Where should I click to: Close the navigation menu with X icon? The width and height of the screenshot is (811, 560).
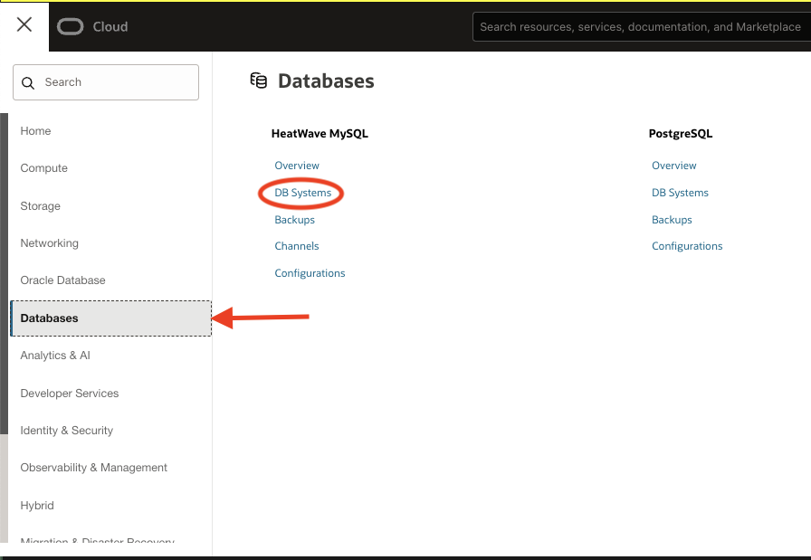[x=24, y=25]
